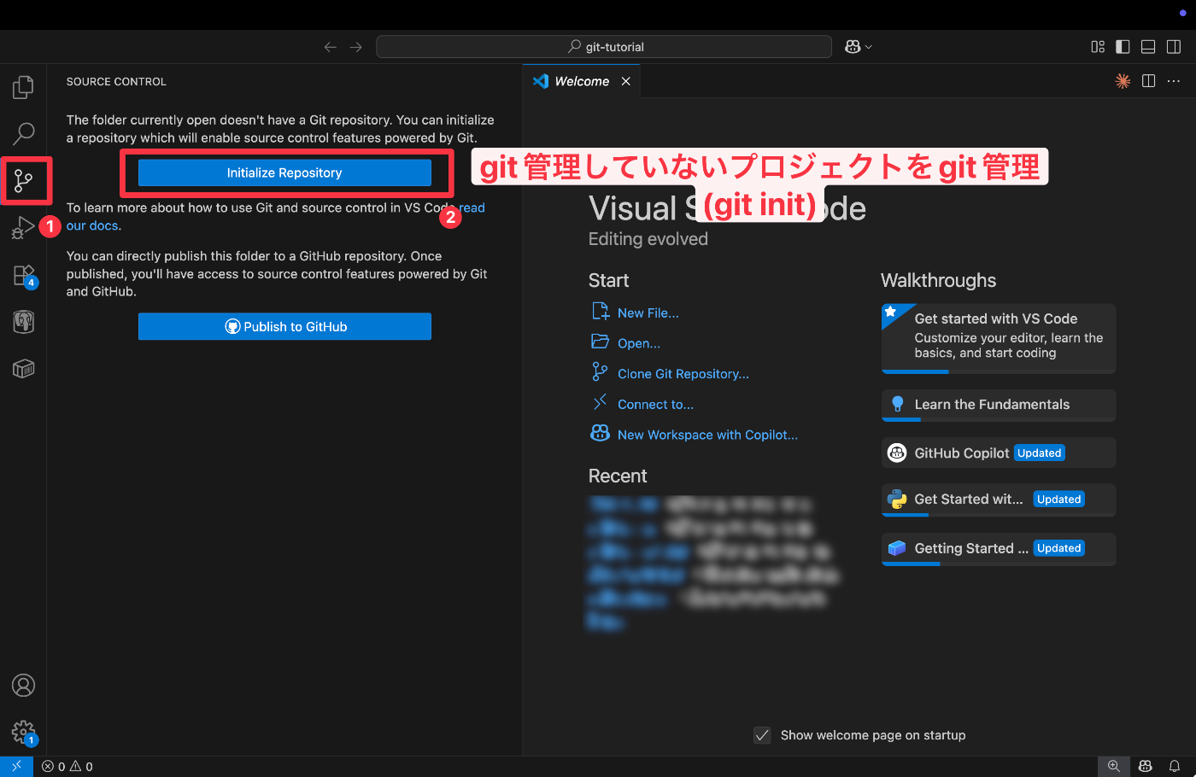Click the Copilot status bar icon

click(1146, 767)
